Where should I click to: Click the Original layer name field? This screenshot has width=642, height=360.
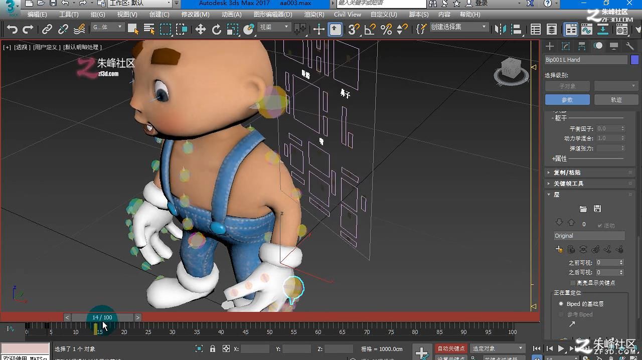click(x=589, y=236)
